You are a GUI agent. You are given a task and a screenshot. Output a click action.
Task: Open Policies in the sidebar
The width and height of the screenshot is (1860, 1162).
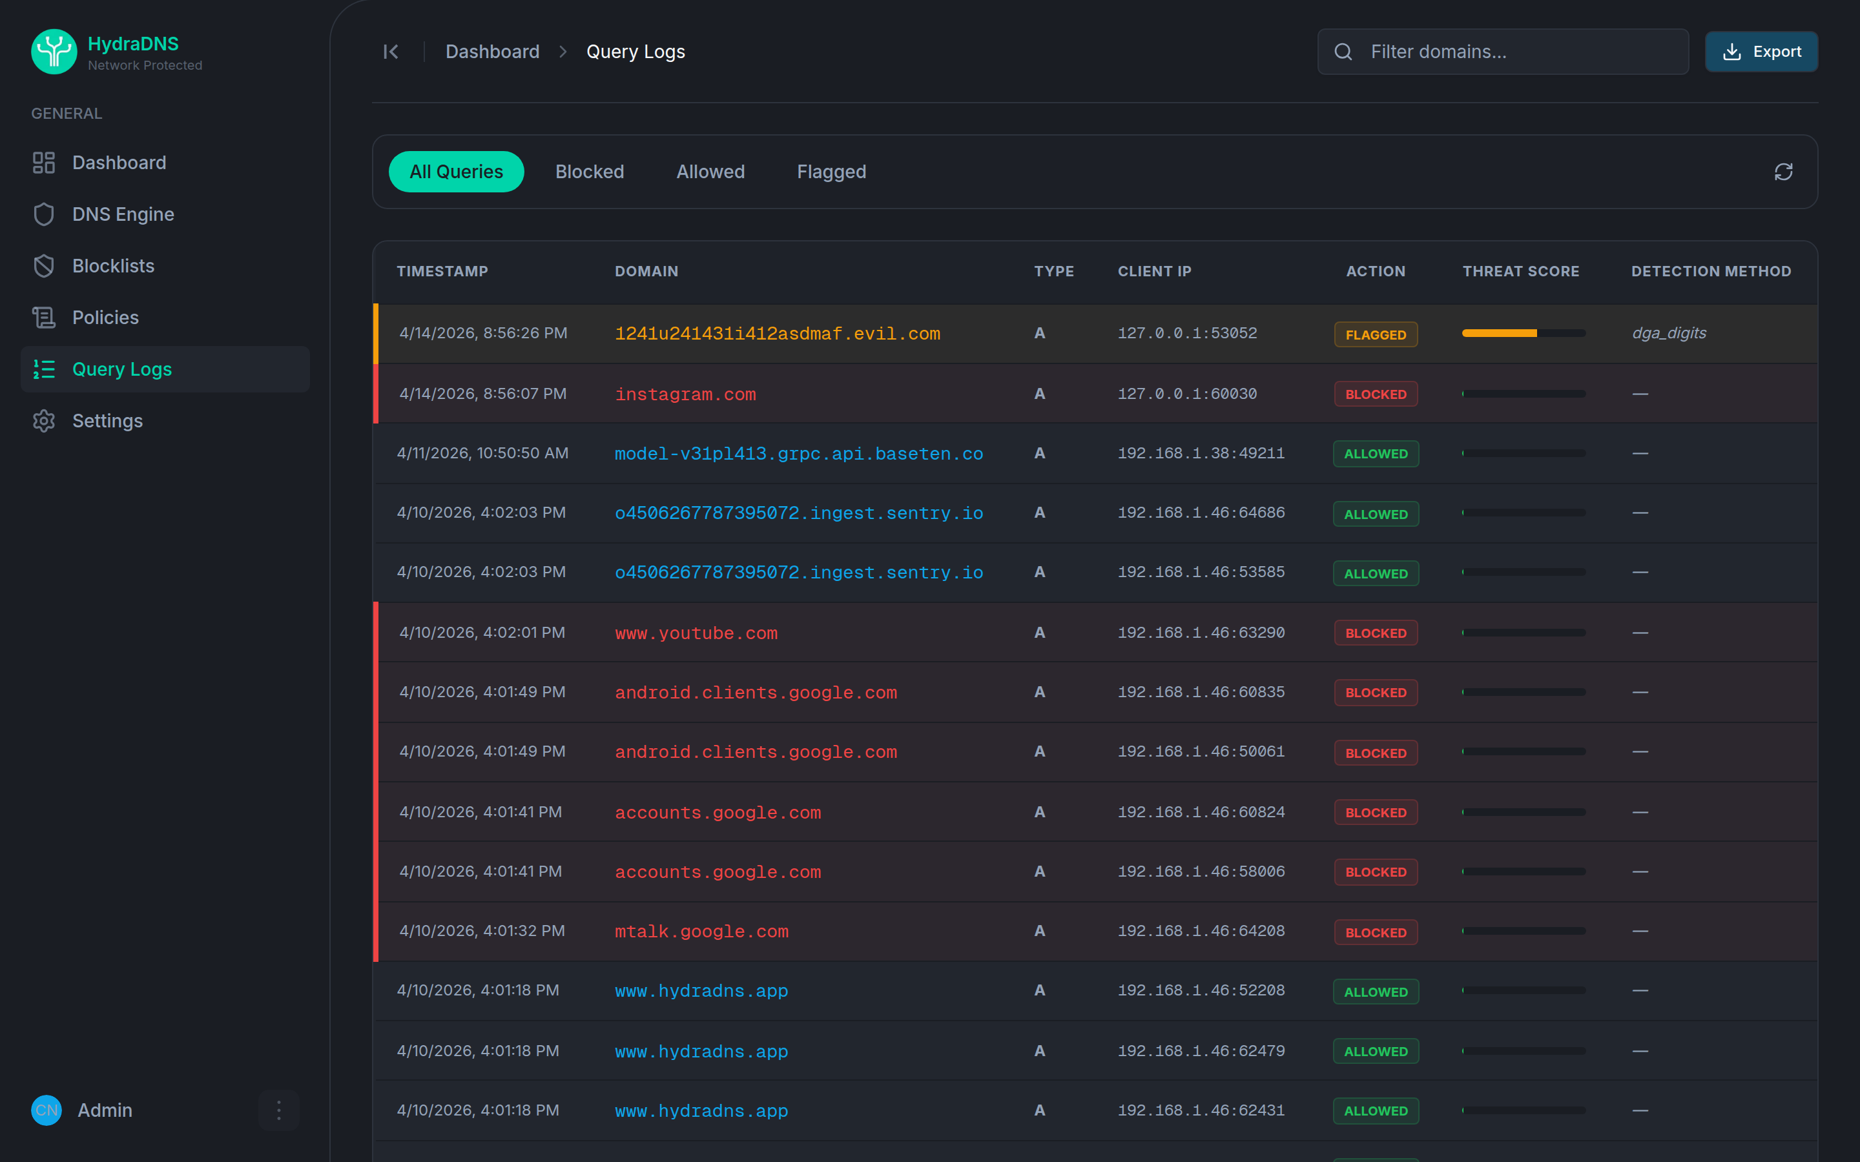tap(165, 318)
